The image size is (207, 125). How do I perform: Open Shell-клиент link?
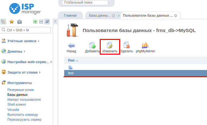click(x=17, y=104)
